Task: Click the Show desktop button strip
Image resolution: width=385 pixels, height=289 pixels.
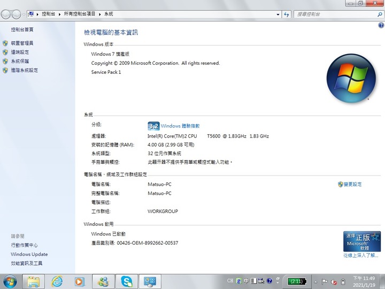Action: click(x=382, y=282)
